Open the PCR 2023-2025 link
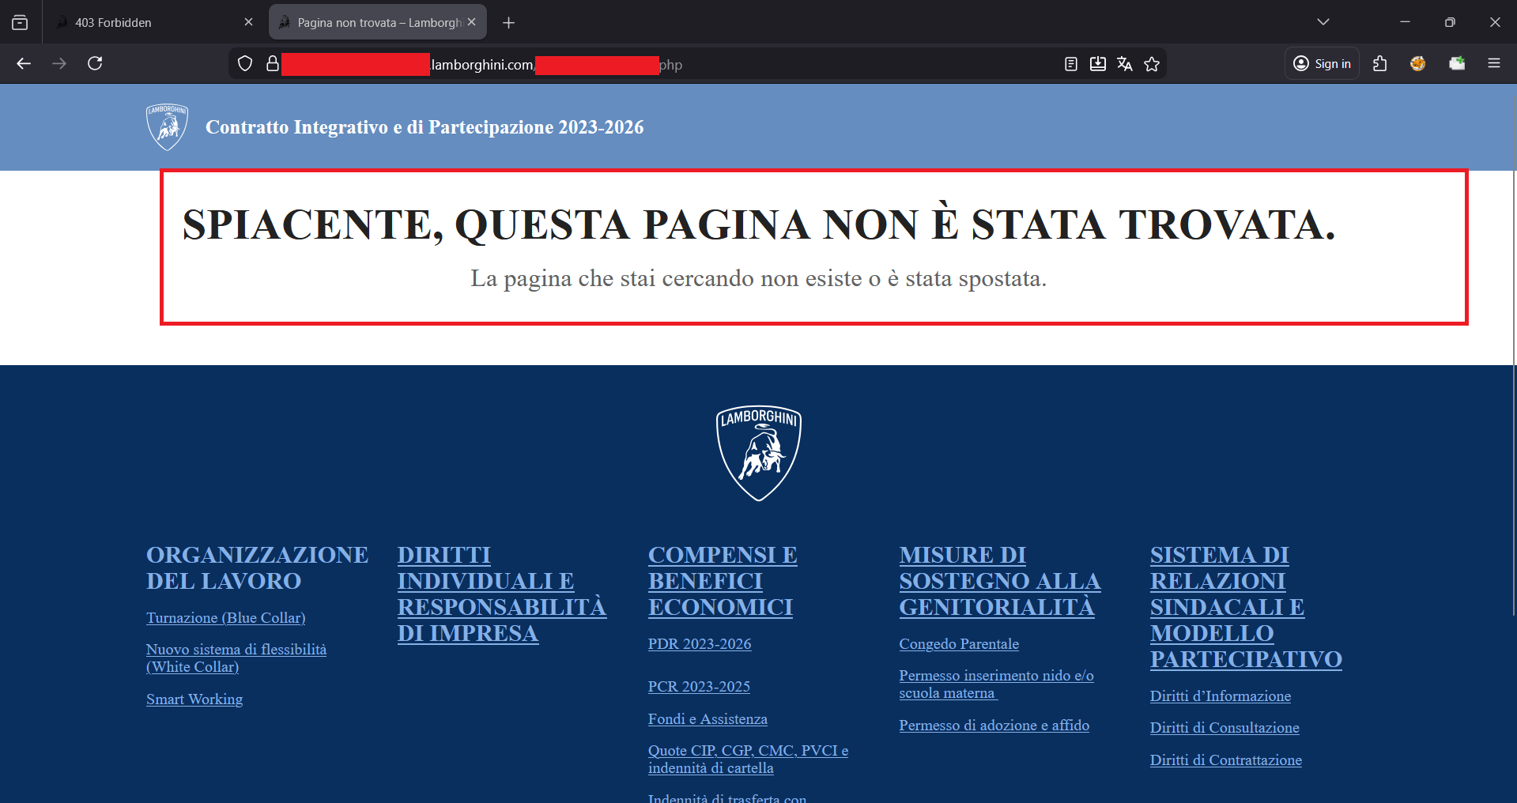This screenshot has width=1517, height=803. (x=699, y=687)
